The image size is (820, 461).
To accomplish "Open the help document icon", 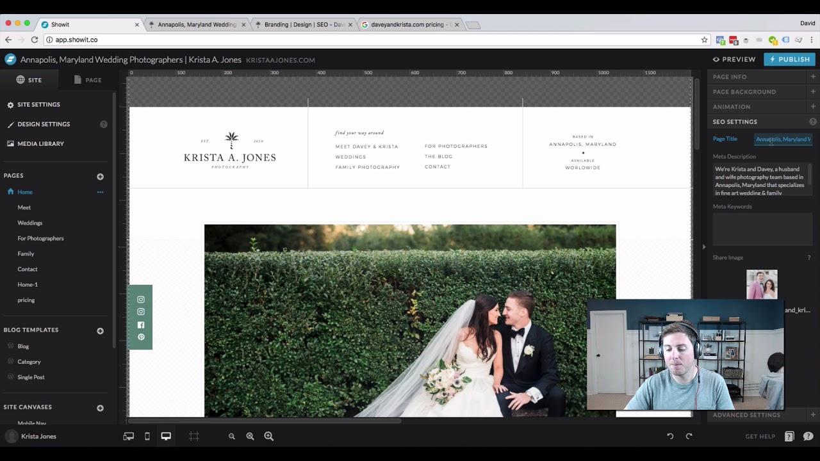I will pyautogui.click(x=789, y=436).
